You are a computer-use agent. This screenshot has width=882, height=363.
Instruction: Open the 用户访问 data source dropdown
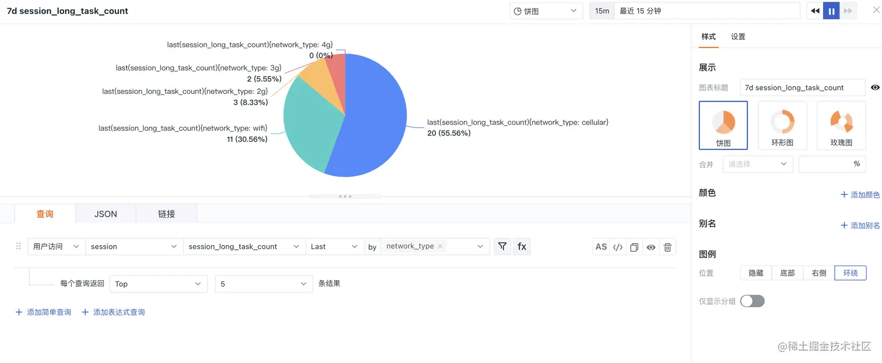pos(56,247)
